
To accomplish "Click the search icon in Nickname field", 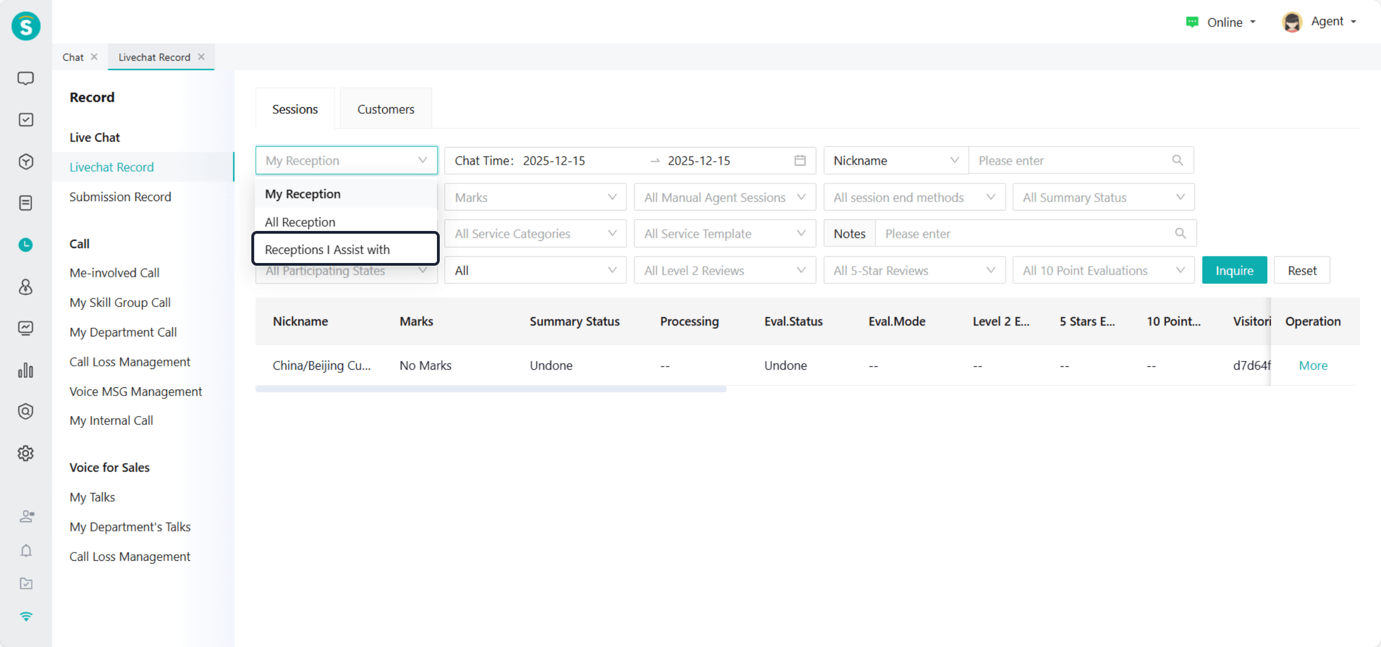I will [1177, 160].
